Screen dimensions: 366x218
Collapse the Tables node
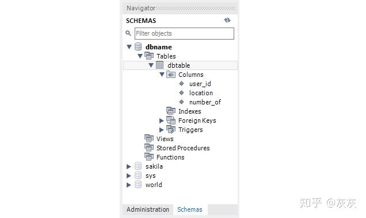click(140, 56)
